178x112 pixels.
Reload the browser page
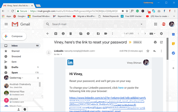13,11
